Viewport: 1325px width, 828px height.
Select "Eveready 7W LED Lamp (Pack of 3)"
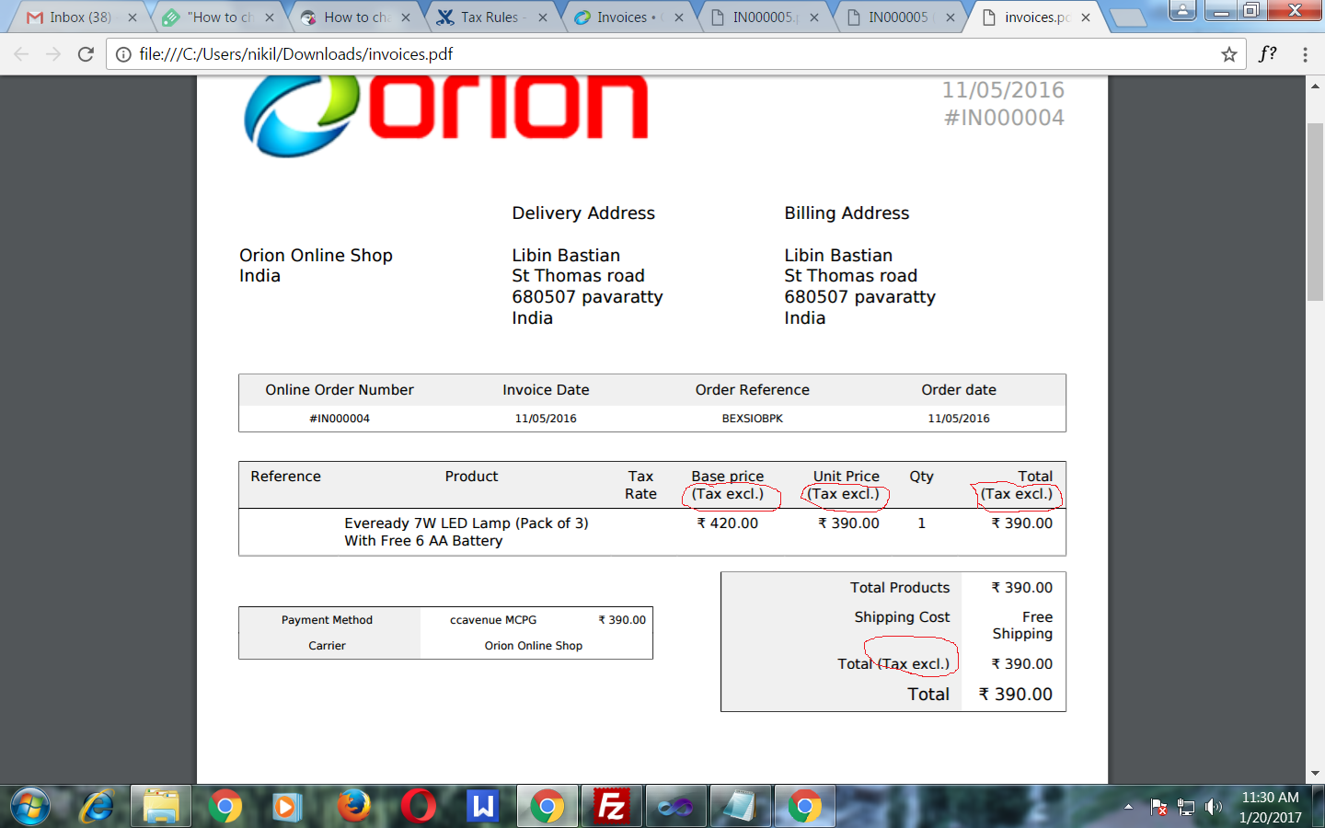pyautogui.click(x=467, y=523)
